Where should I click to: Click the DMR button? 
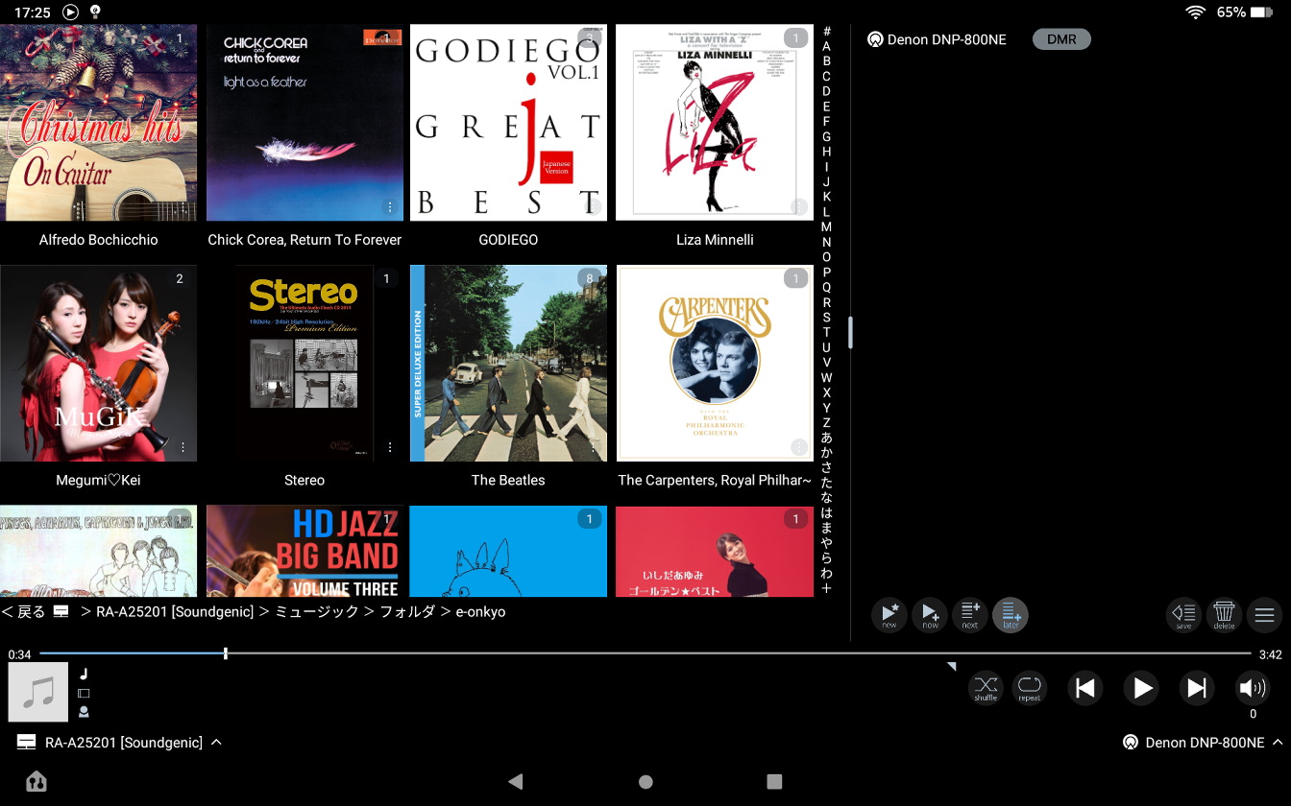pos(1061,39)
